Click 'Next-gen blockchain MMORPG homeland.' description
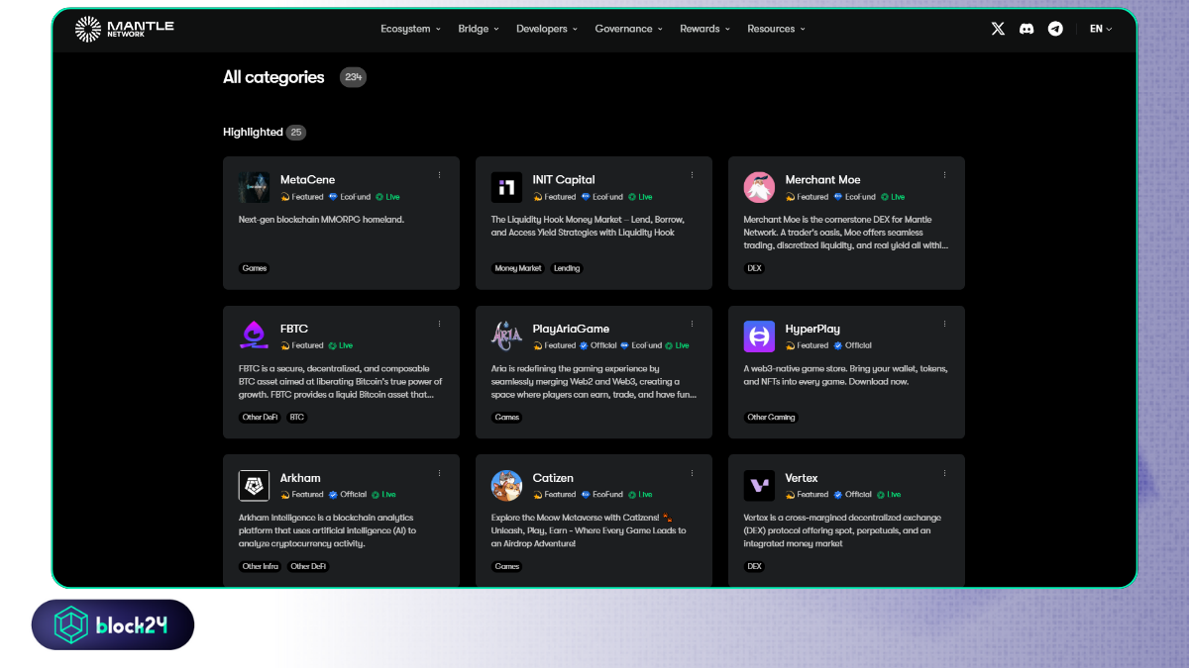The width and height of the screenshot is (1189, 668). [x=322, y=220]
